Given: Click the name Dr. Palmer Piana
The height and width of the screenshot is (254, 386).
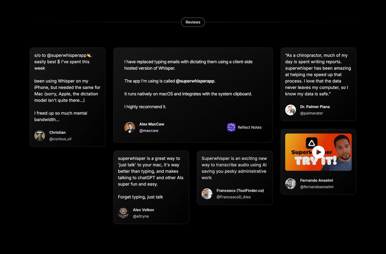Looking at the screenshot, I should coord(315,107).
